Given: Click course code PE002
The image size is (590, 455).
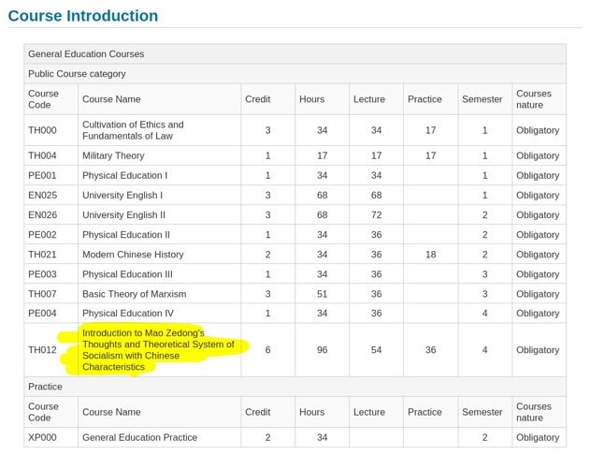Looking at the screenshot, I should pos(42,235).
